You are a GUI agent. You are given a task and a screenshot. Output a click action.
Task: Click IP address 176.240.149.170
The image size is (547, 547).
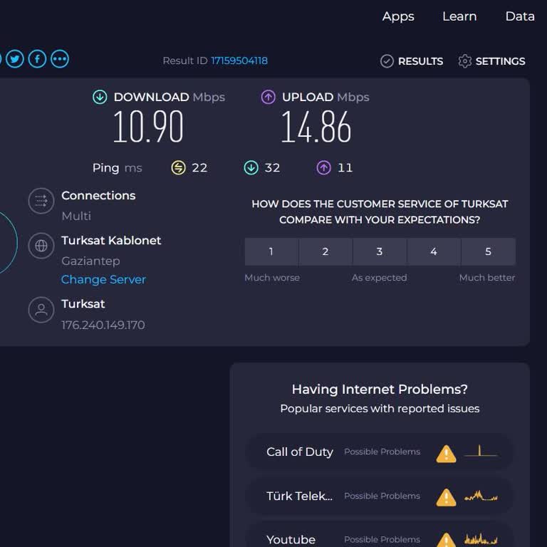103,325
